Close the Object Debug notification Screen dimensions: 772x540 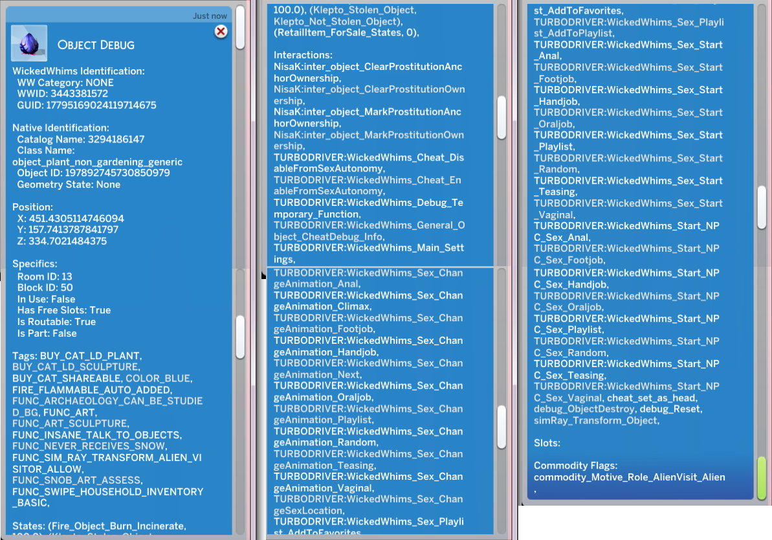(221, 32)
